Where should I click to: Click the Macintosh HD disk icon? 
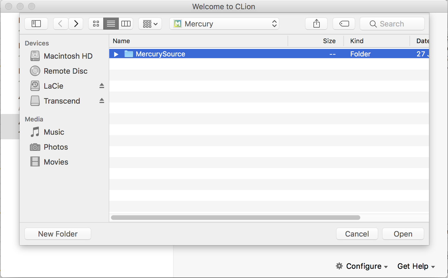[x=35, y=56]
